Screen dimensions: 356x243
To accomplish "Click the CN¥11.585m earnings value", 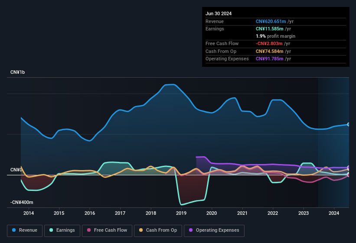I will click(270, 29).
